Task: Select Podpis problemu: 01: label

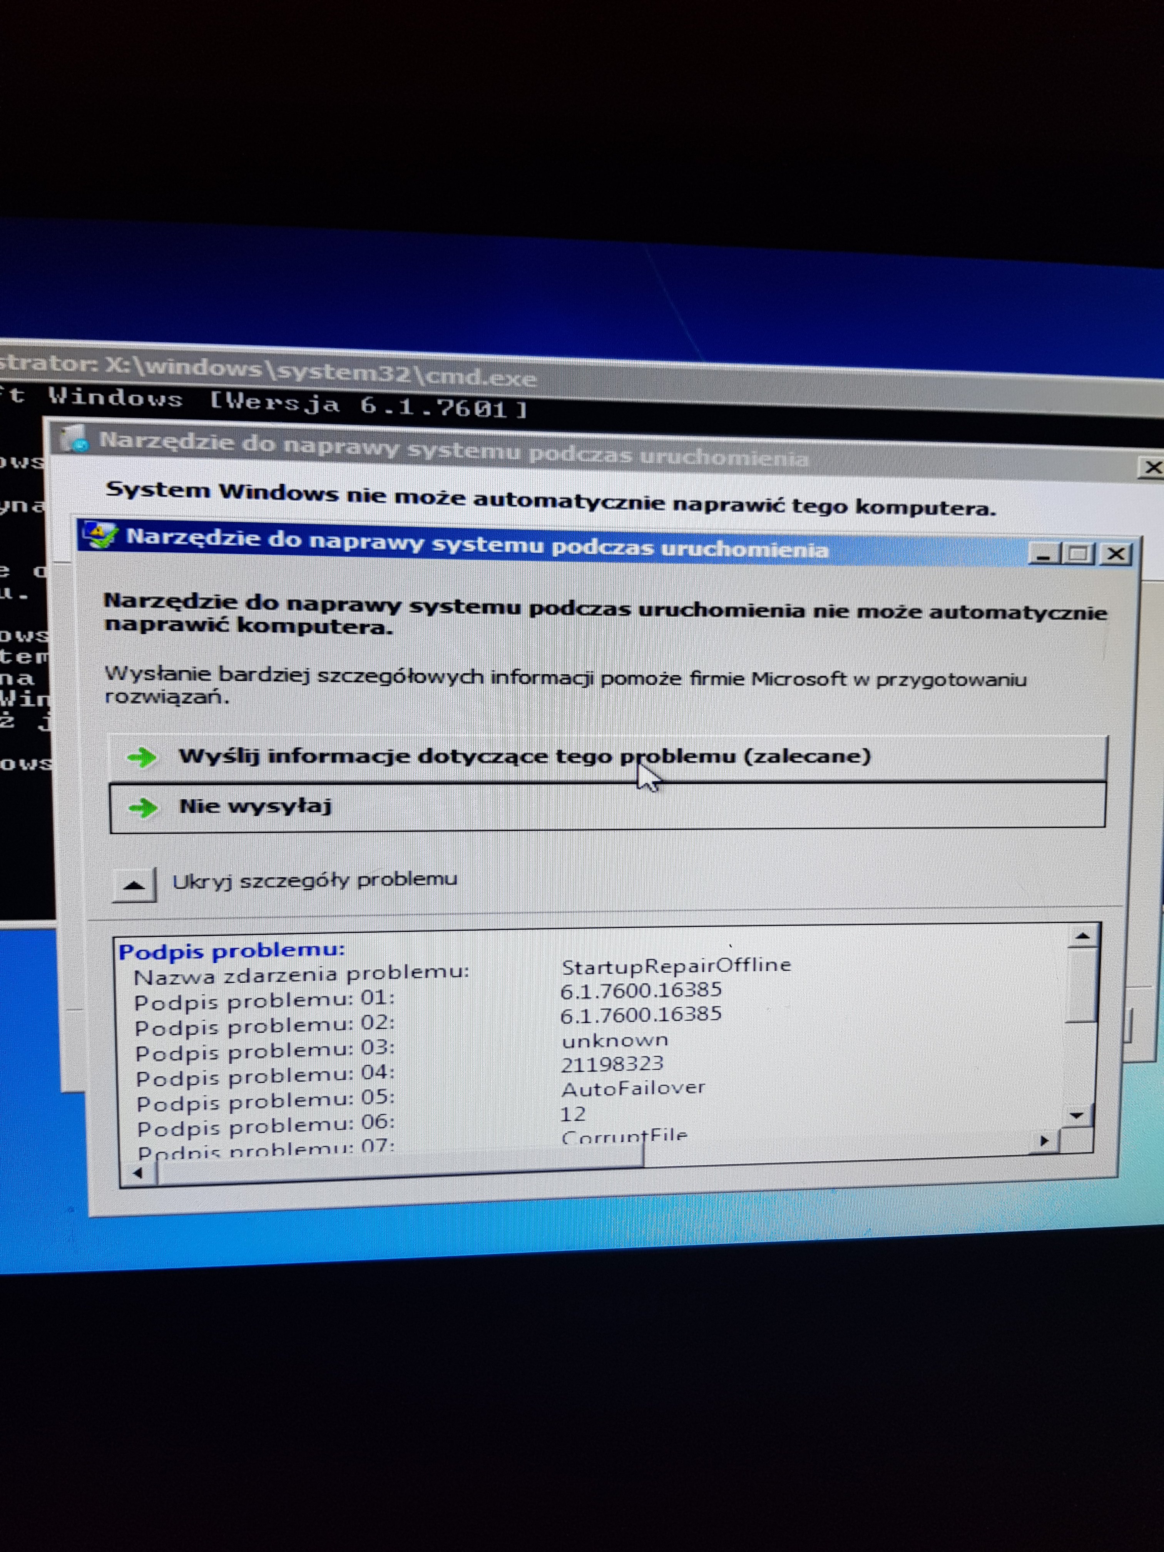Action: click(x=264, y=1000)
